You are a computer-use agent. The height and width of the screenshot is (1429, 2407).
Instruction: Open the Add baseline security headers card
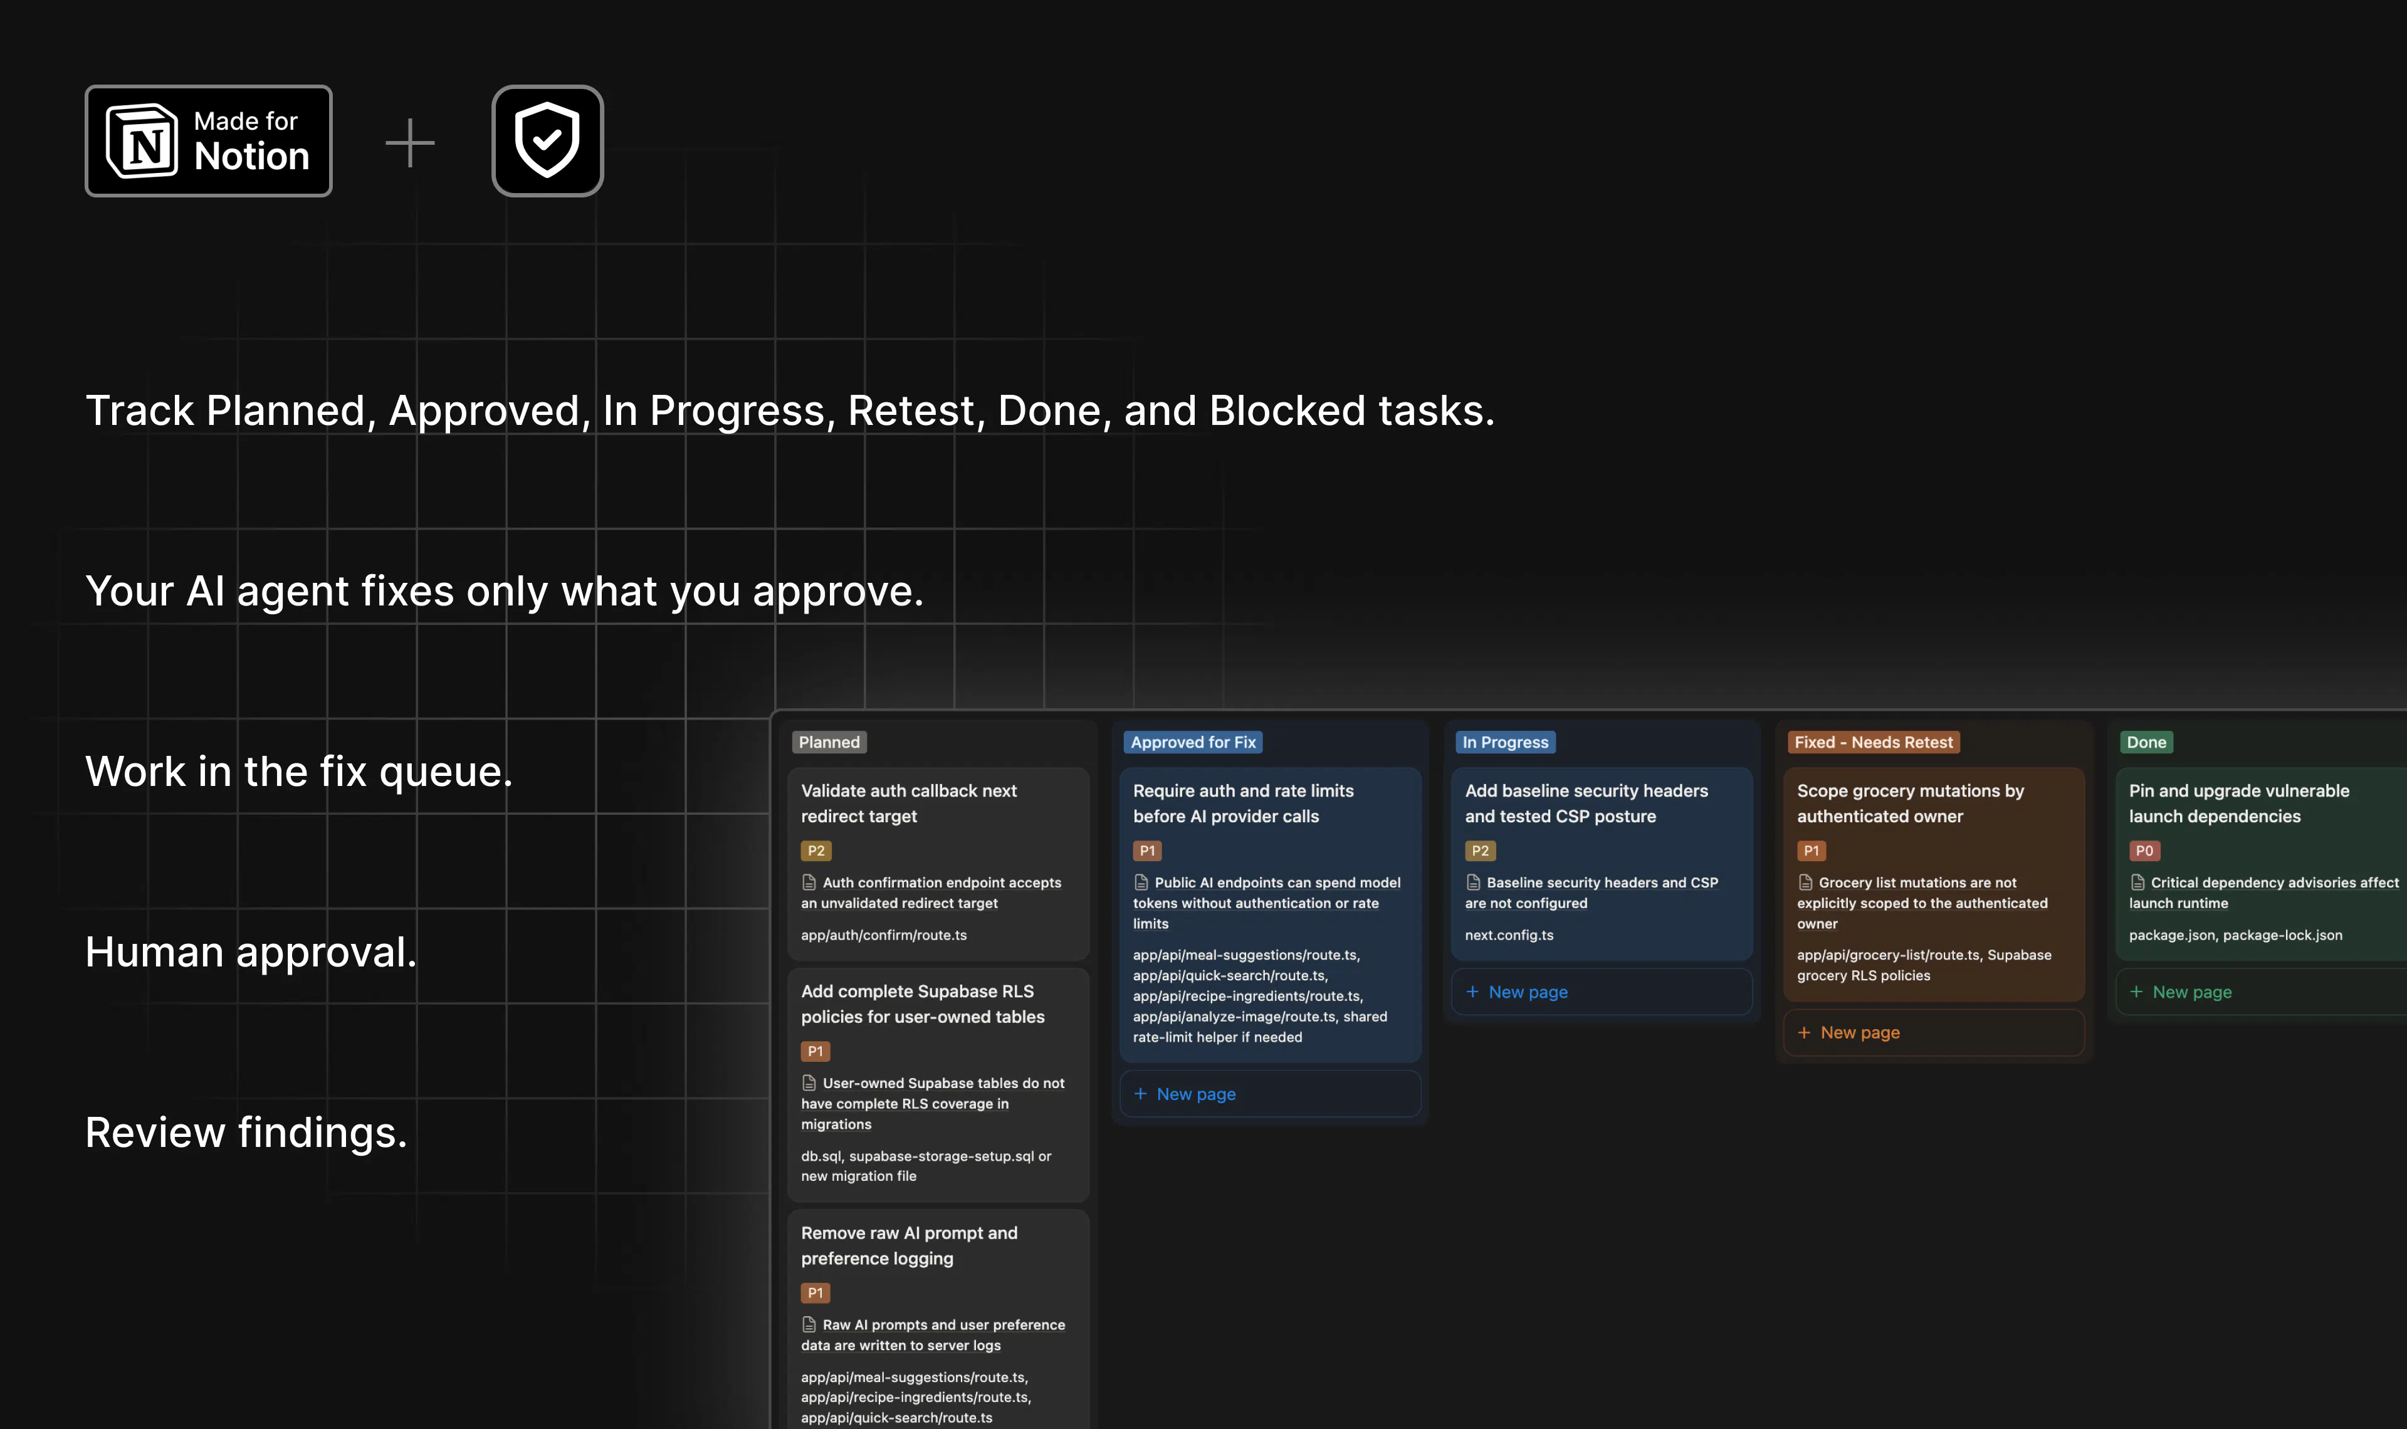point(1602,863)
